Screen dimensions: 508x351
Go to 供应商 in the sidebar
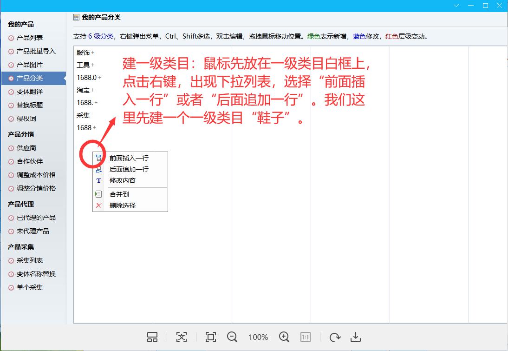(26, 148)
